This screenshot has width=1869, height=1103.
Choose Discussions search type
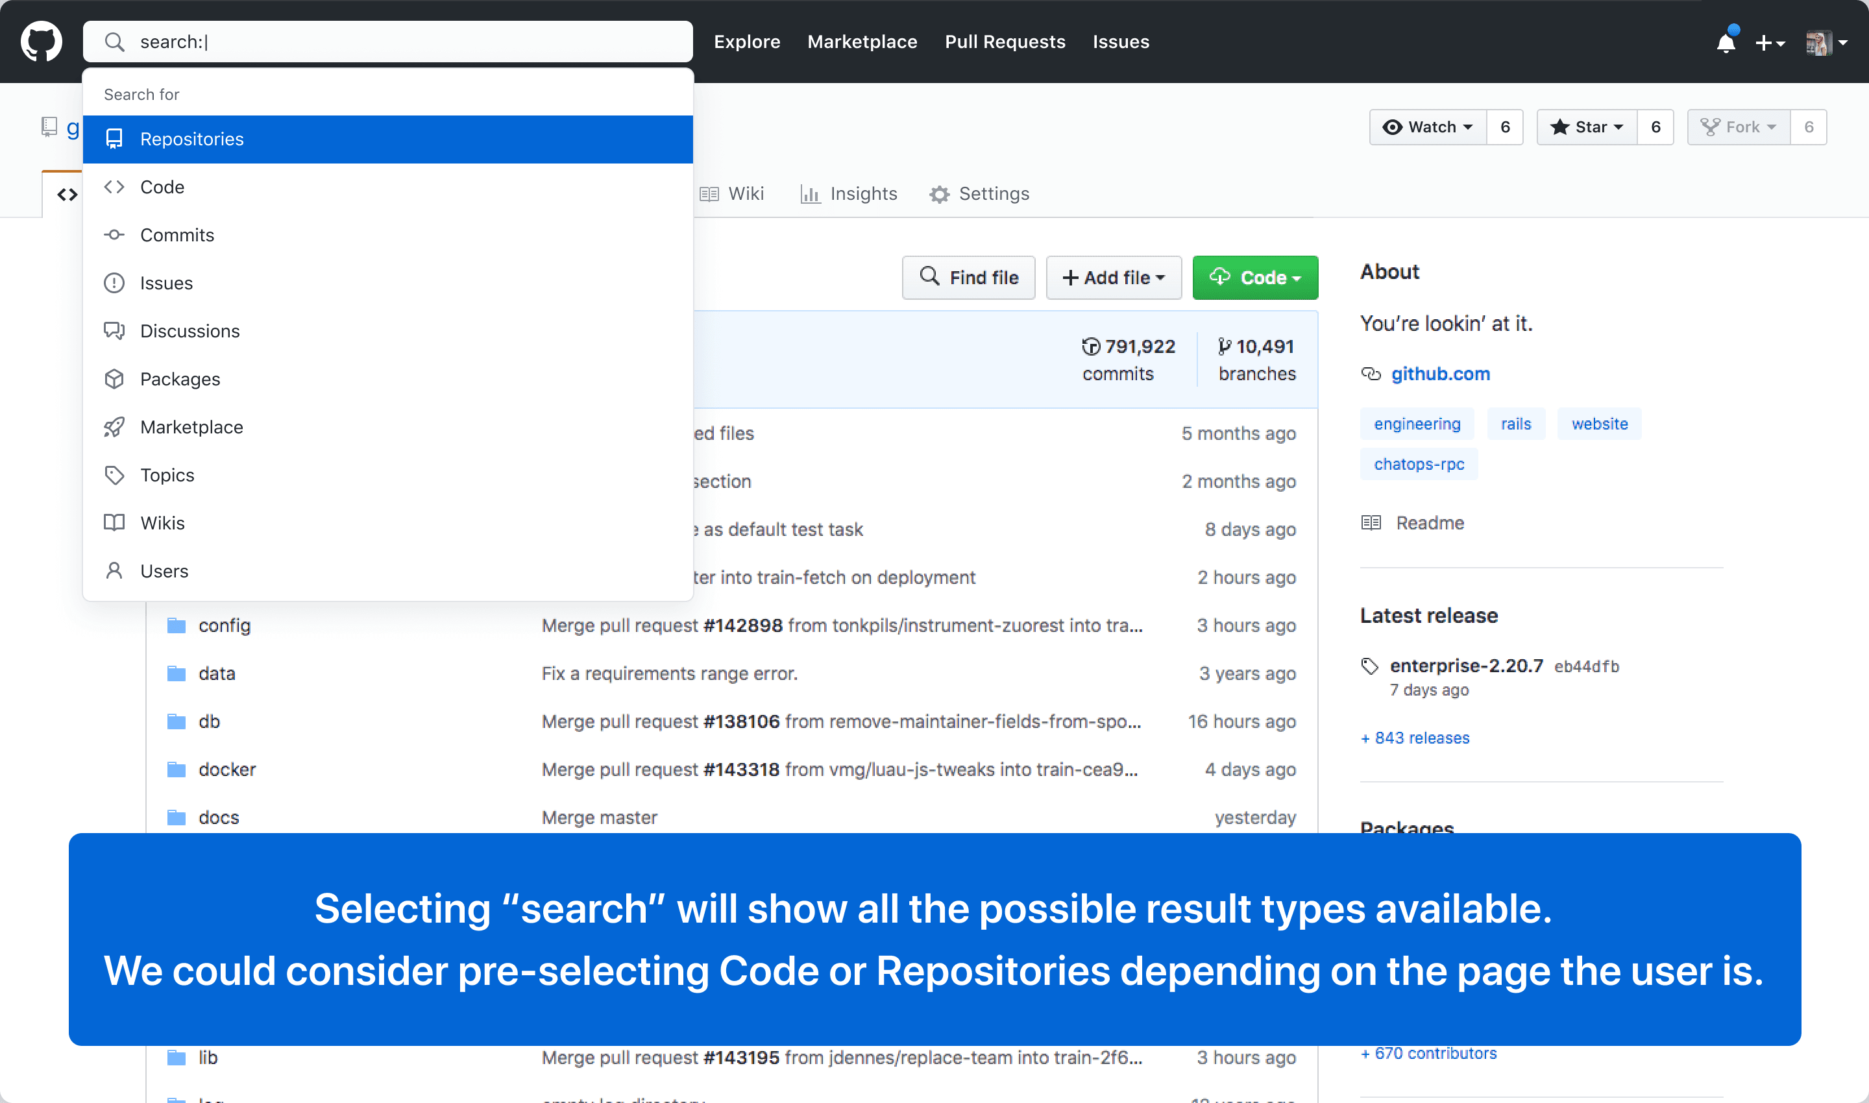point(388,331)
